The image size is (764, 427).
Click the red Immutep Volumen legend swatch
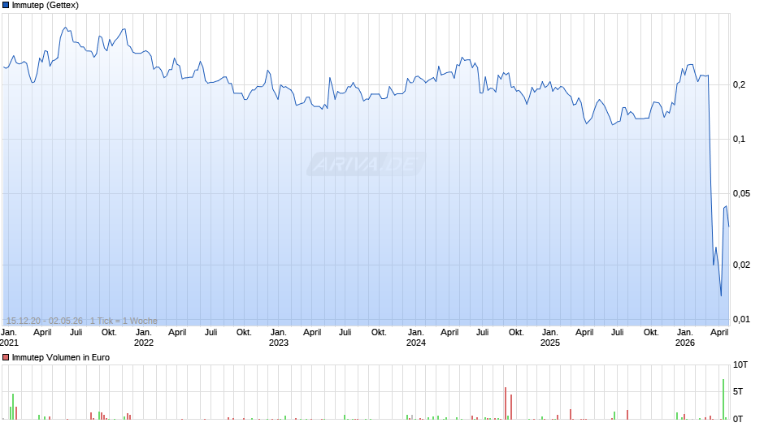(6, 357)
